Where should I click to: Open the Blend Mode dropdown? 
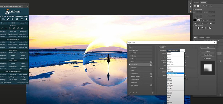pos(173,51)
